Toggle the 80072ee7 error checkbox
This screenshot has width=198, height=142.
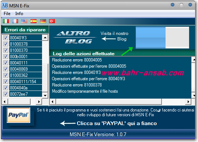coord(6,94)
